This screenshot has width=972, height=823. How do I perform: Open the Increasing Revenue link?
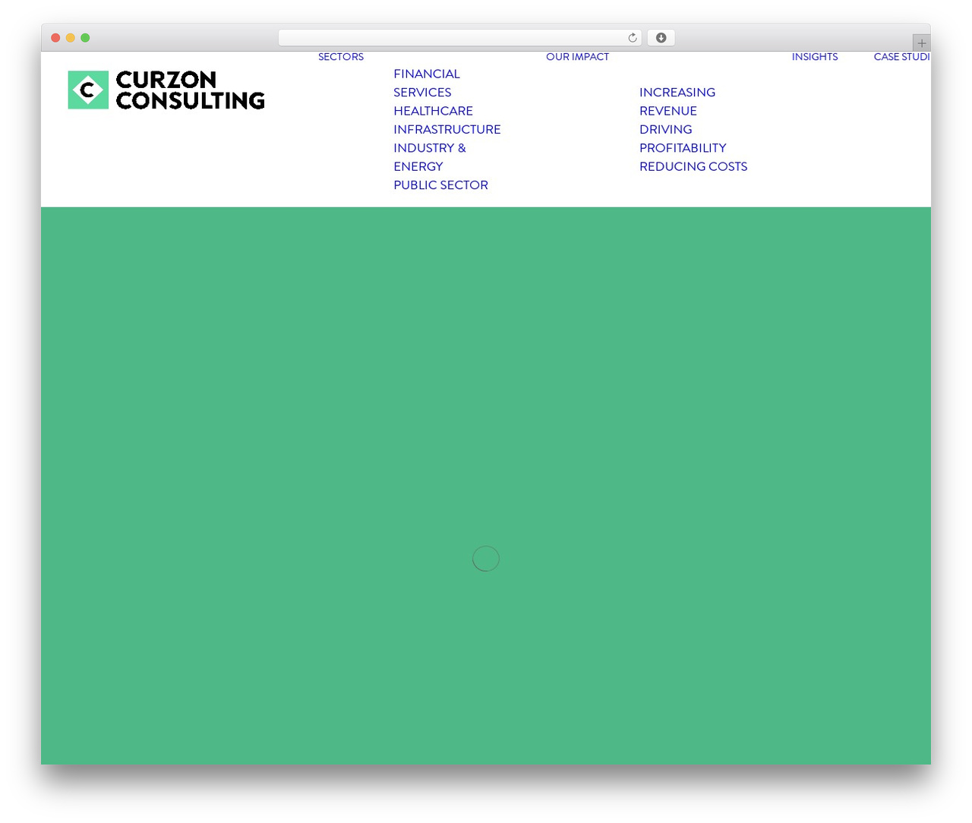click(677, 102)
